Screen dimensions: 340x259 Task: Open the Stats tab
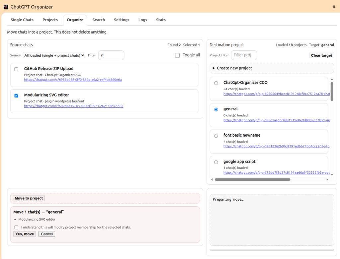(x=161, y=20)
